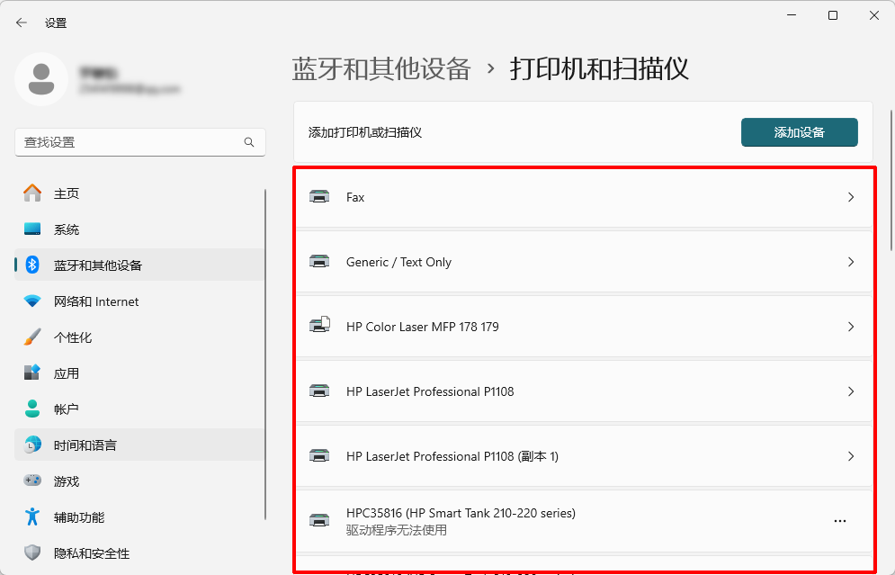The height and width of the screenshot is (575, 895).
Task: Click the 游戏 controller icon
Action: (x=32, y=481)
